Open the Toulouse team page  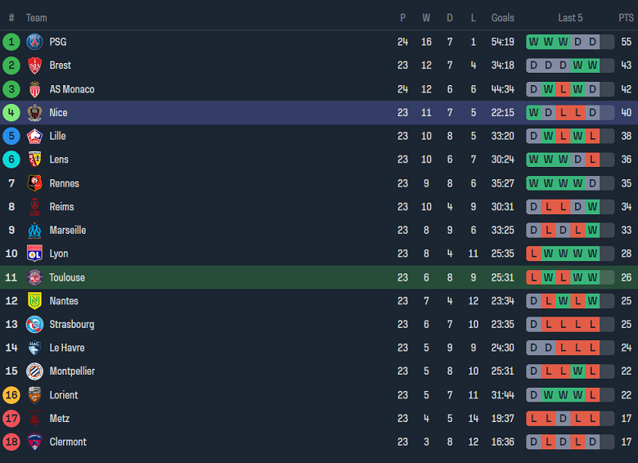point(66,277)
